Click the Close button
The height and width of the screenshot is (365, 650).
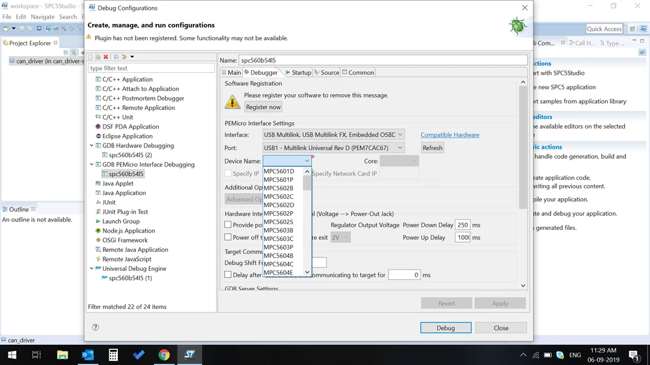pos(501,328)
